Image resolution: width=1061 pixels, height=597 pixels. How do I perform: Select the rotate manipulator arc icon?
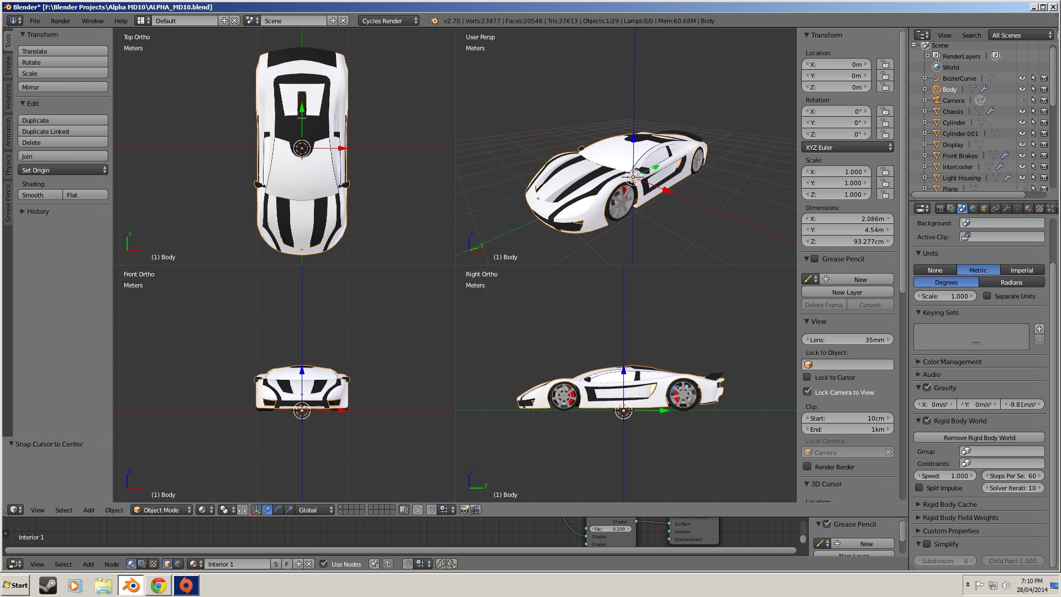click(278, 510)
